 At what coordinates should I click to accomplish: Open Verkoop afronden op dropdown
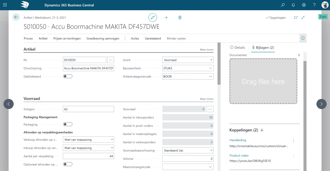point(88,139)
